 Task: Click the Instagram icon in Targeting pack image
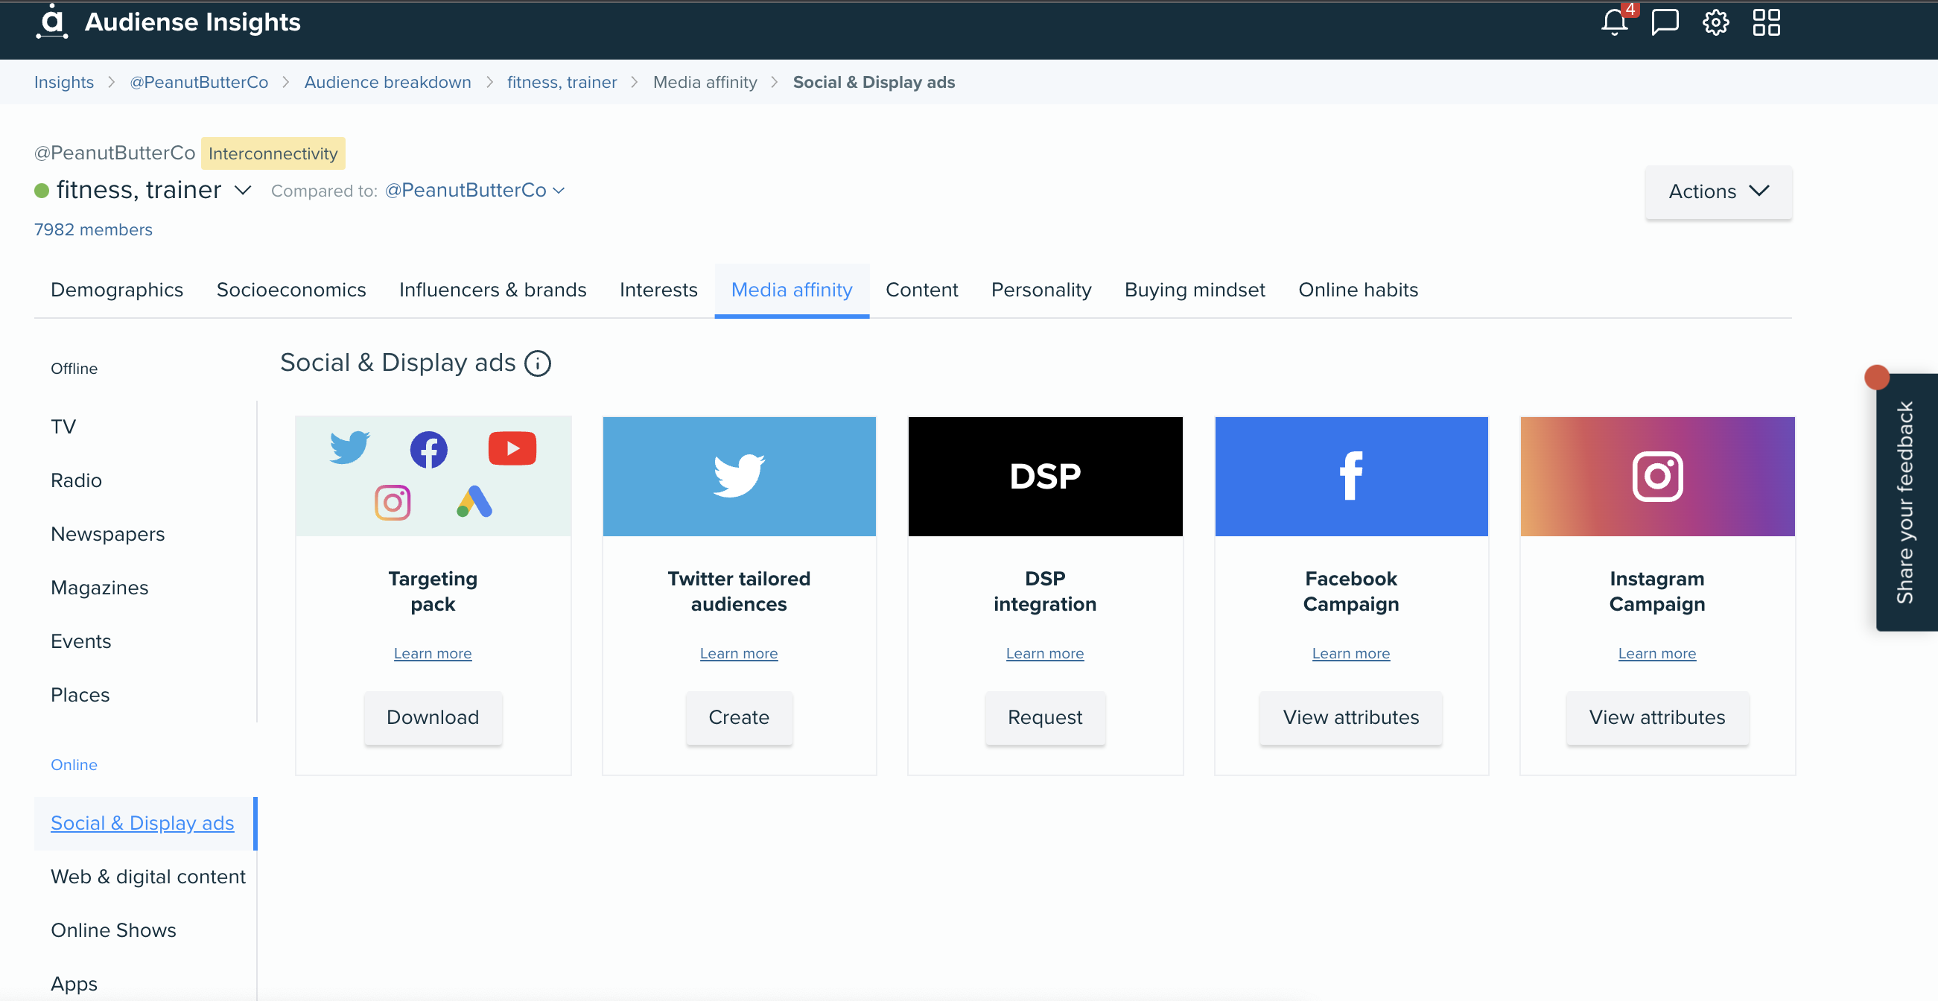click(x=393, y=503)
